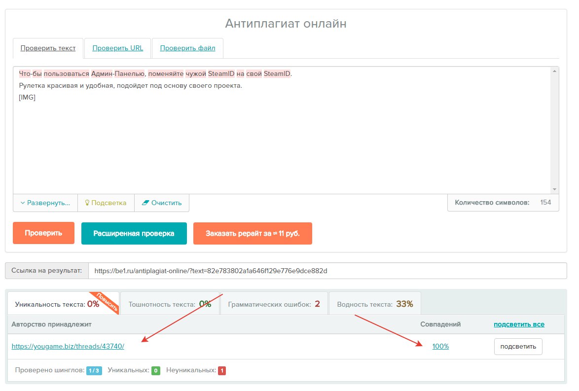Click the green unique shingles count badge
The width and height of the screenshot is (579, 391).
(156, 371)
